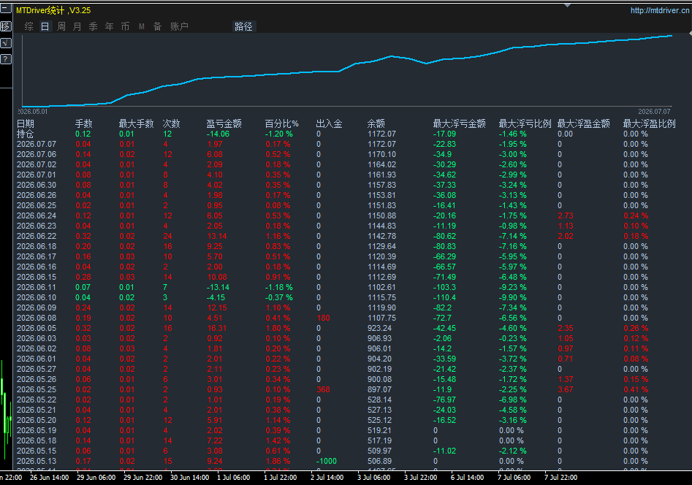Click the 1 Jul 06:00 time axis label
The image size is (692, 485).
tap(233, 478)
